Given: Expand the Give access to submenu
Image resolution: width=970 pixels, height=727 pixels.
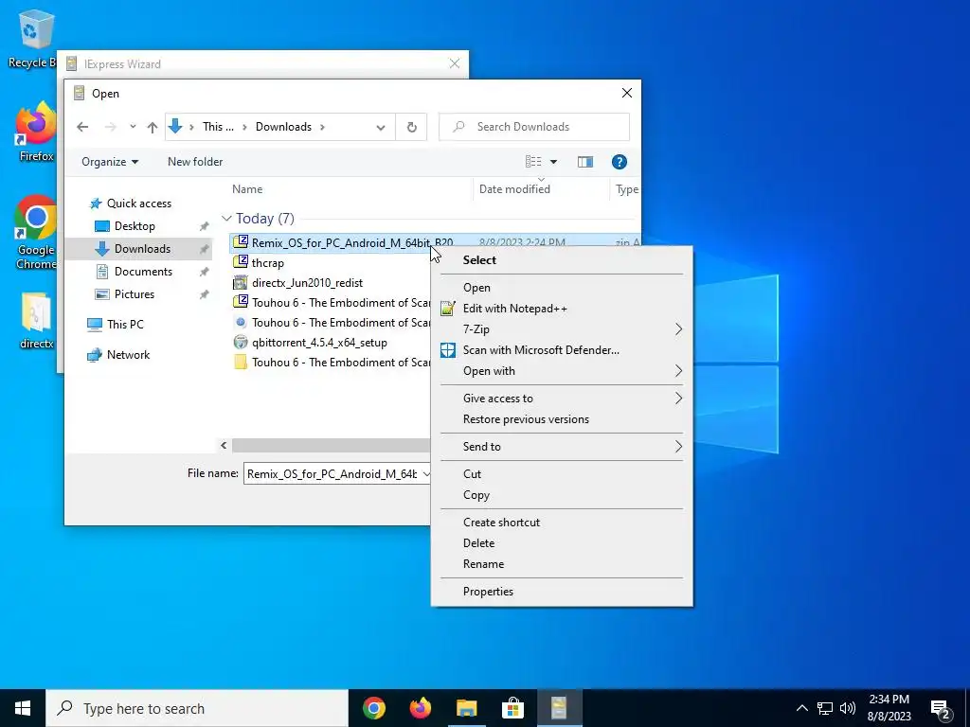Looking at the screenshot, I should [x=562, y=399].
